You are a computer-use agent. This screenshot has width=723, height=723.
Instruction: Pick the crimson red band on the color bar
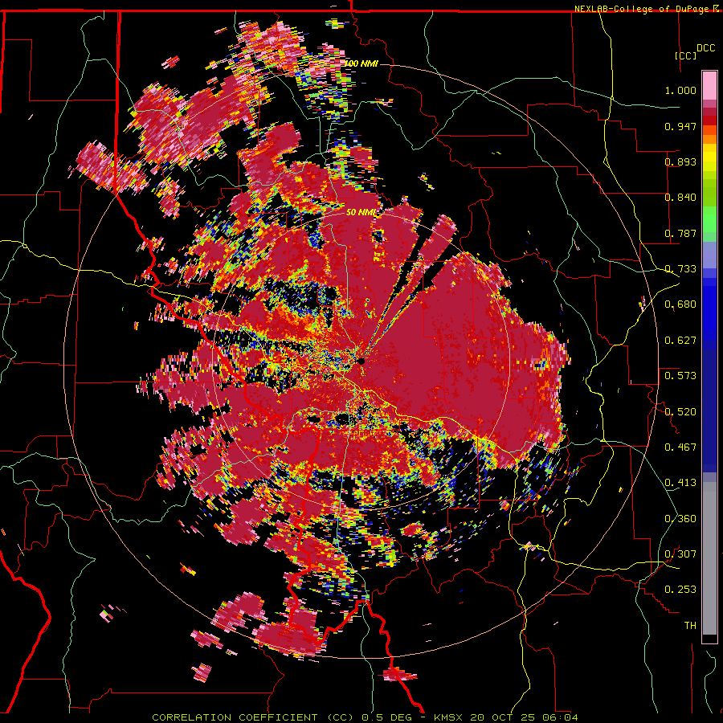[709, 112]
